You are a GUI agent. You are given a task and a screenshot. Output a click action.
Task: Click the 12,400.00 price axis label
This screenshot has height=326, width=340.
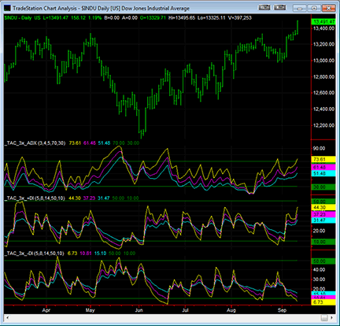click(x=323, y=109)
